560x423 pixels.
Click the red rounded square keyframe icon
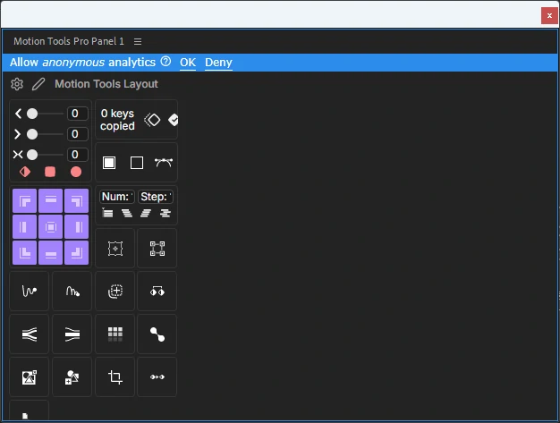[50, 172]
